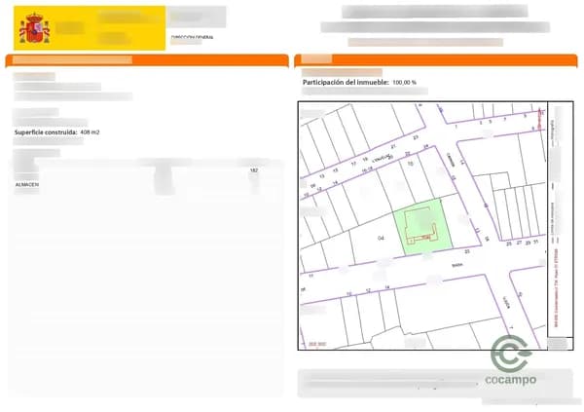Click the Cocampo circular green symbol
The width and height of the screenshot is (584, 412).
click(x=511, y=353)
